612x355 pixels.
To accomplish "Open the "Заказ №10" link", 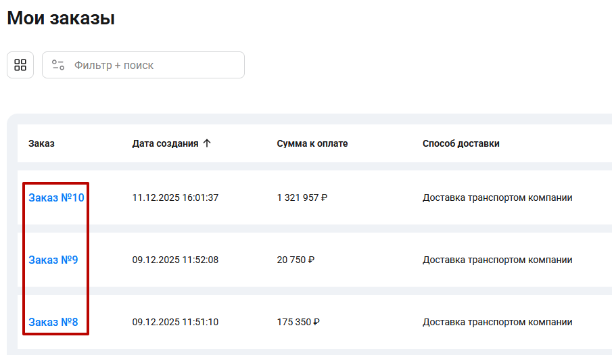I will [56, 197].
